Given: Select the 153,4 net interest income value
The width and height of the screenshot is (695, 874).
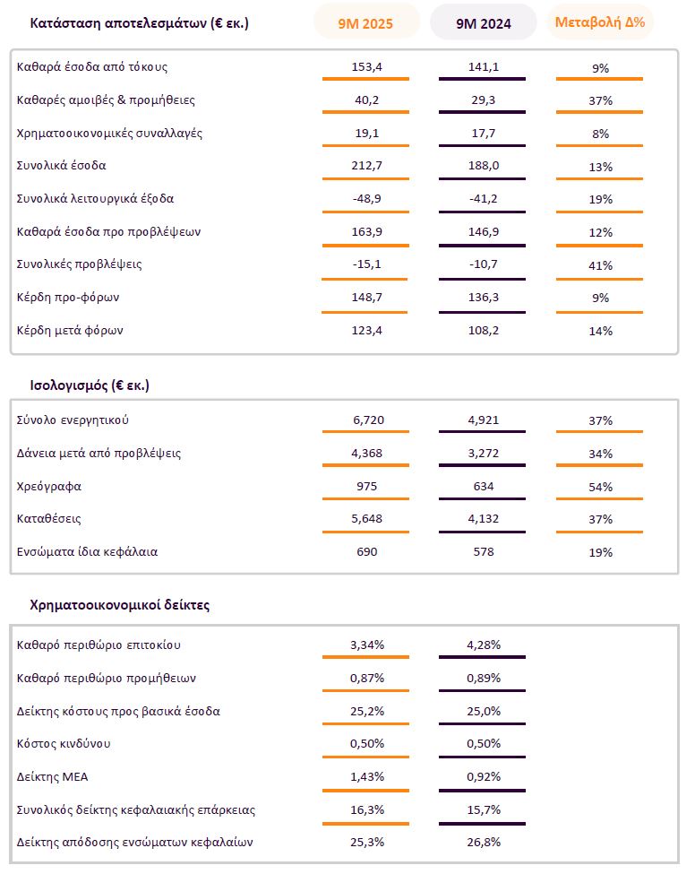Looking at the screenshot, I should pos(365,67).
